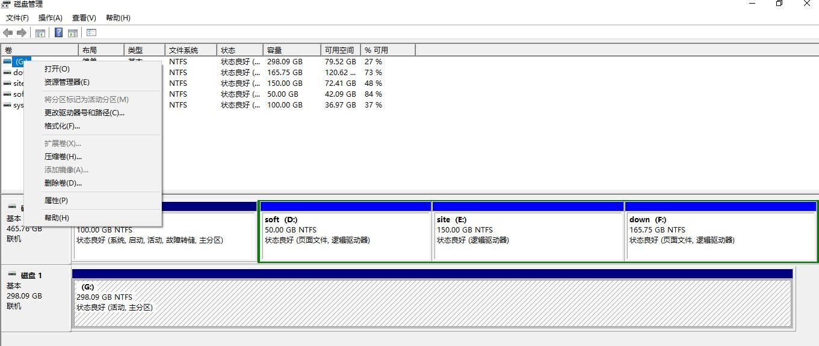This screenshot has width=819, height=346.
Task: Select the sys volume row icon
Action: point(7,105)
